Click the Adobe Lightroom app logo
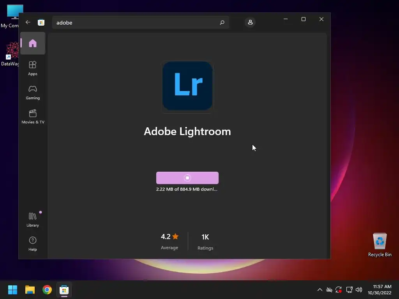The width and height of the screenshot is (399, 299). point(187,86)
